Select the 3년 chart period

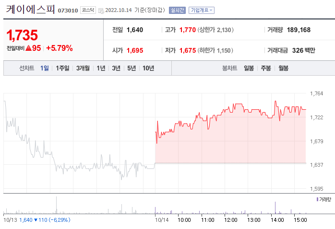coord(116,68)
